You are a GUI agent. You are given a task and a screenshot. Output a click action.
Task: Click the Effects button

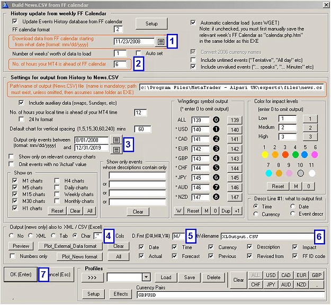(121, 294)
